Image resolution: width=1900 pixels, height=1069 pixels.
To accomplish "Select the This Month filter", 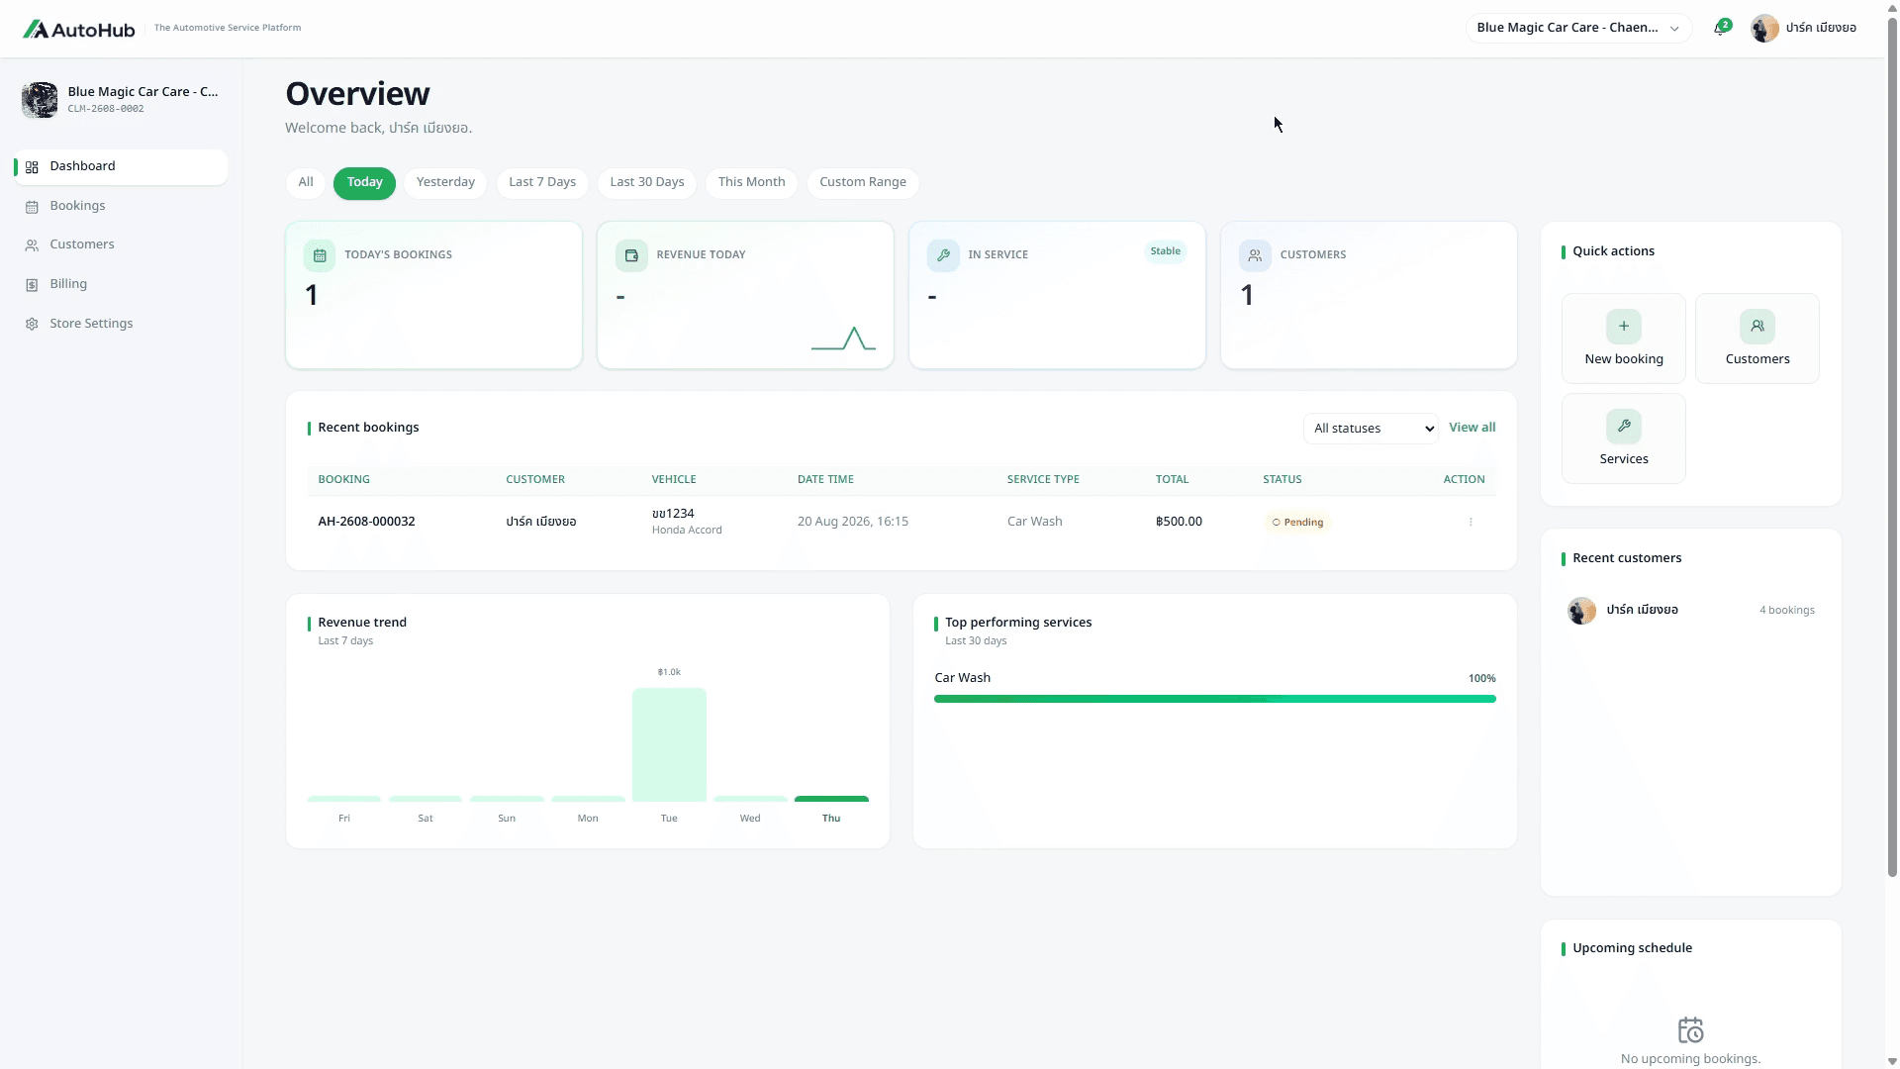I will (x=752, y=183).
